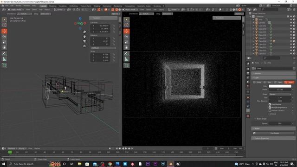Open the Edit menu
The width and height of the screenshot is (297, 167).
pyautogui.click(x=12, y=6)
